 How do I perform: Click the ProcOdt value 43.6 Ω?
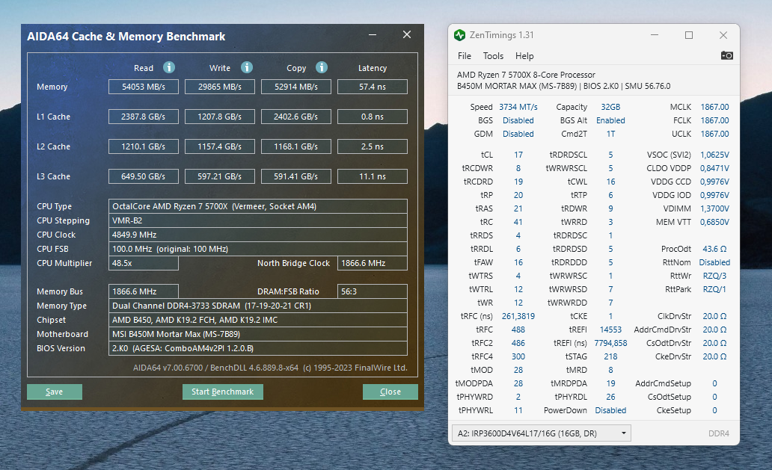pos(714,249)
